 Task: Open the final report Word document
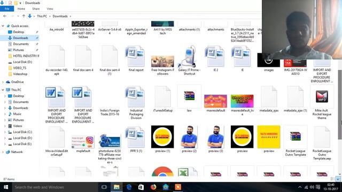(x=136, y=56)
